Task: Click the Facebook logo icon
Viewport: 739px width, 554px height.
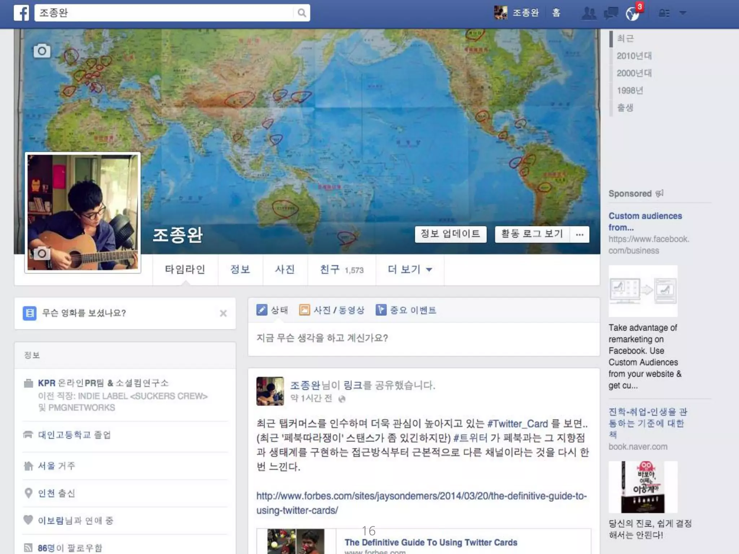Action: [21, 13]
